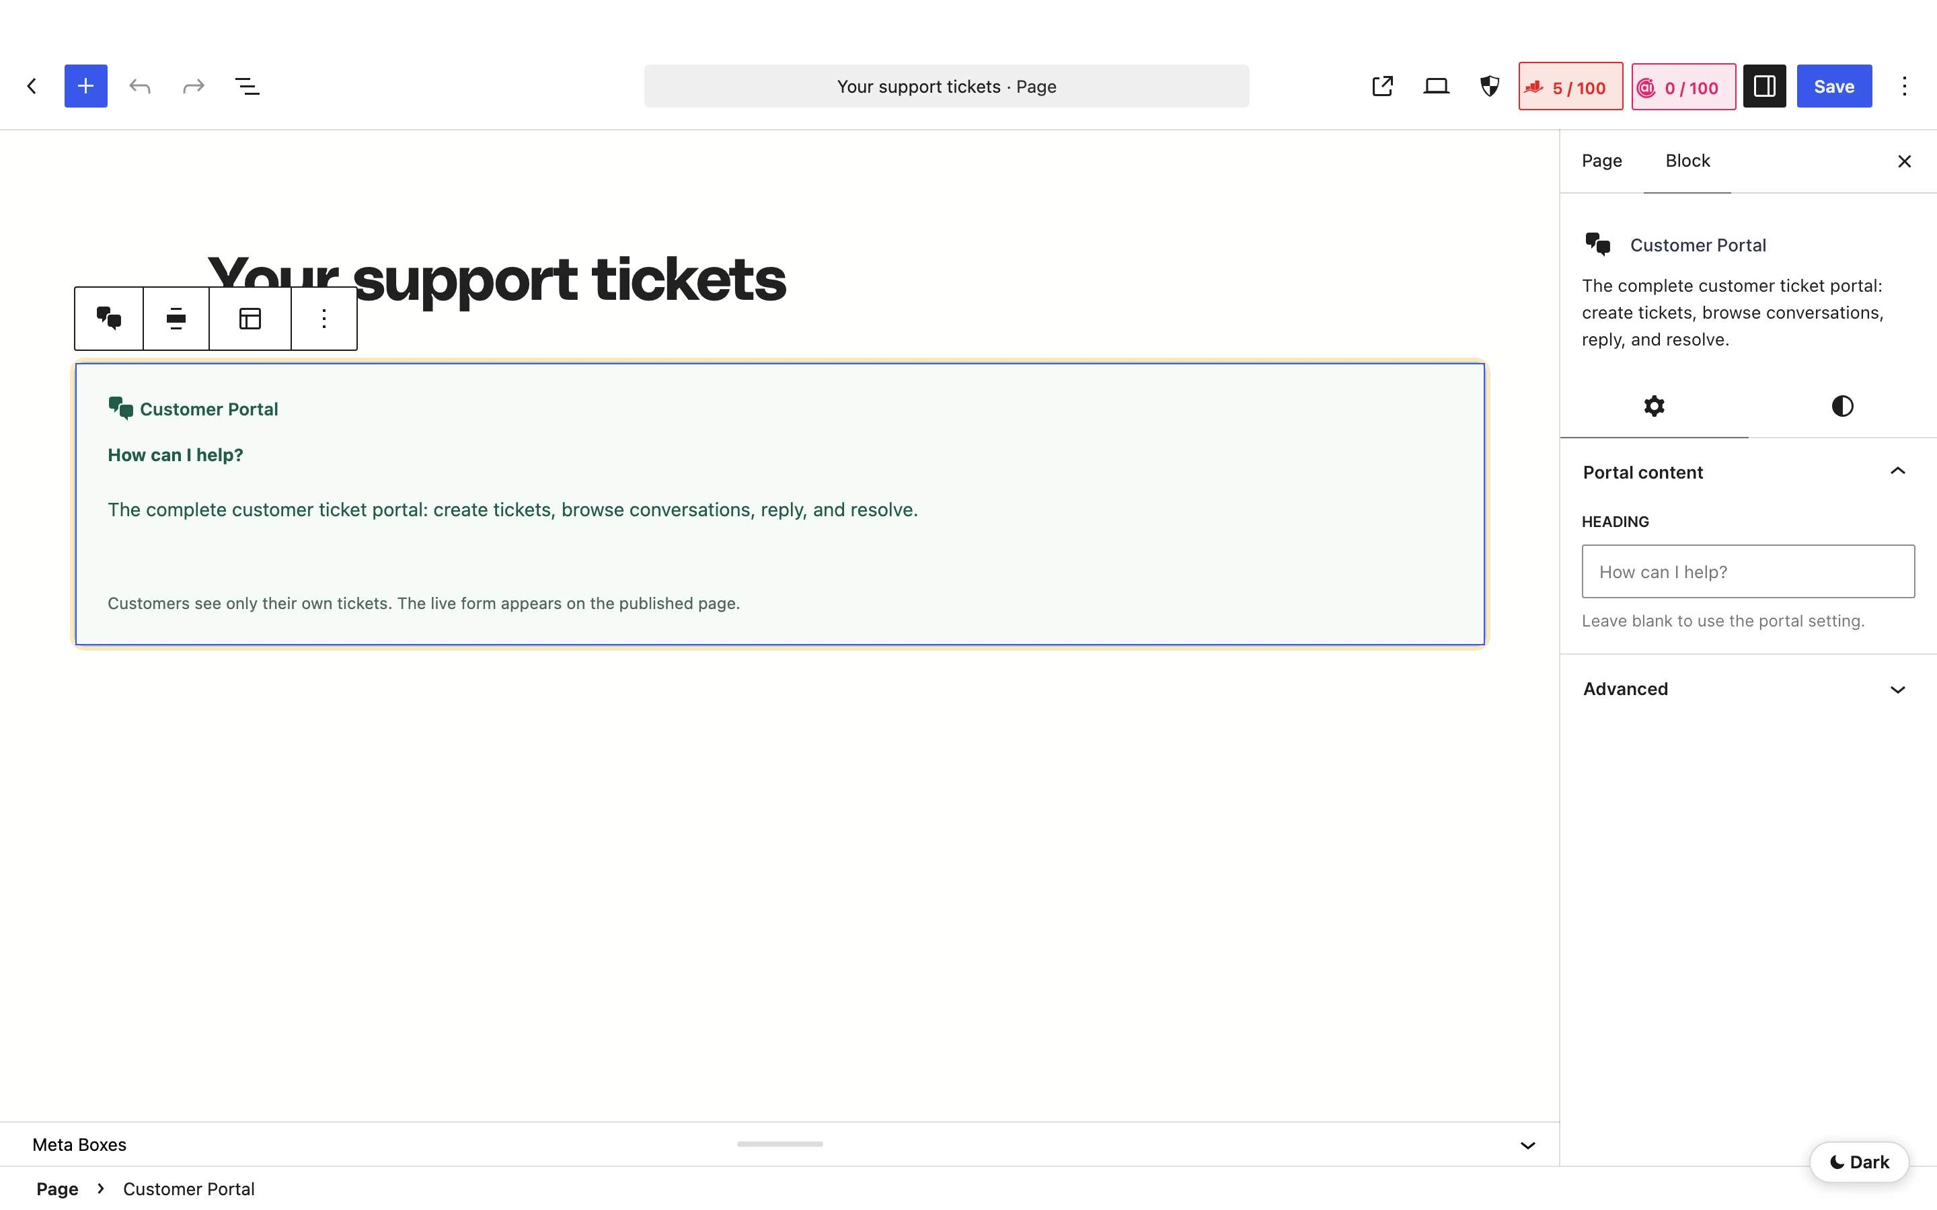Screen dimensions: 1937x1210
Task: Redo the last change
Action: click(194, 87)
